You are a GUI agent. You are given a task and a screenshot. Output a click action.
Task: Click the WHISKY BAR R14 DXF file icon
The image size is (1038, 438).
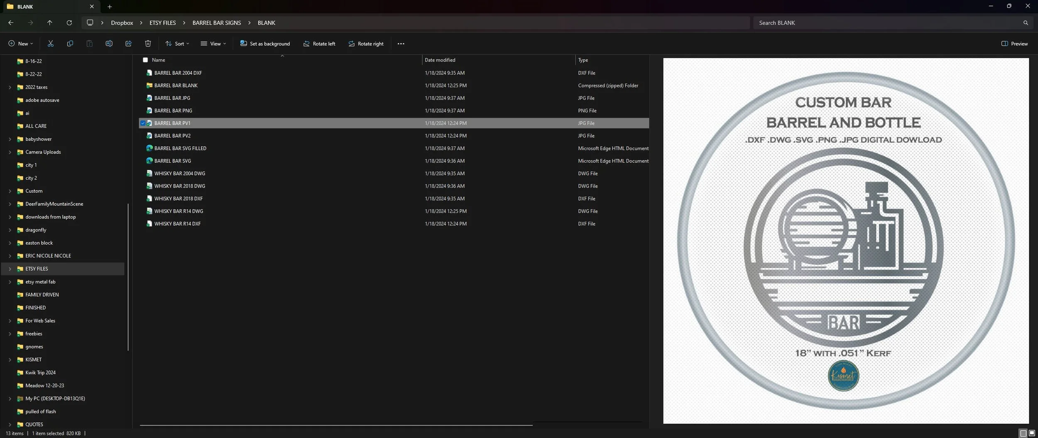[149, 224]
